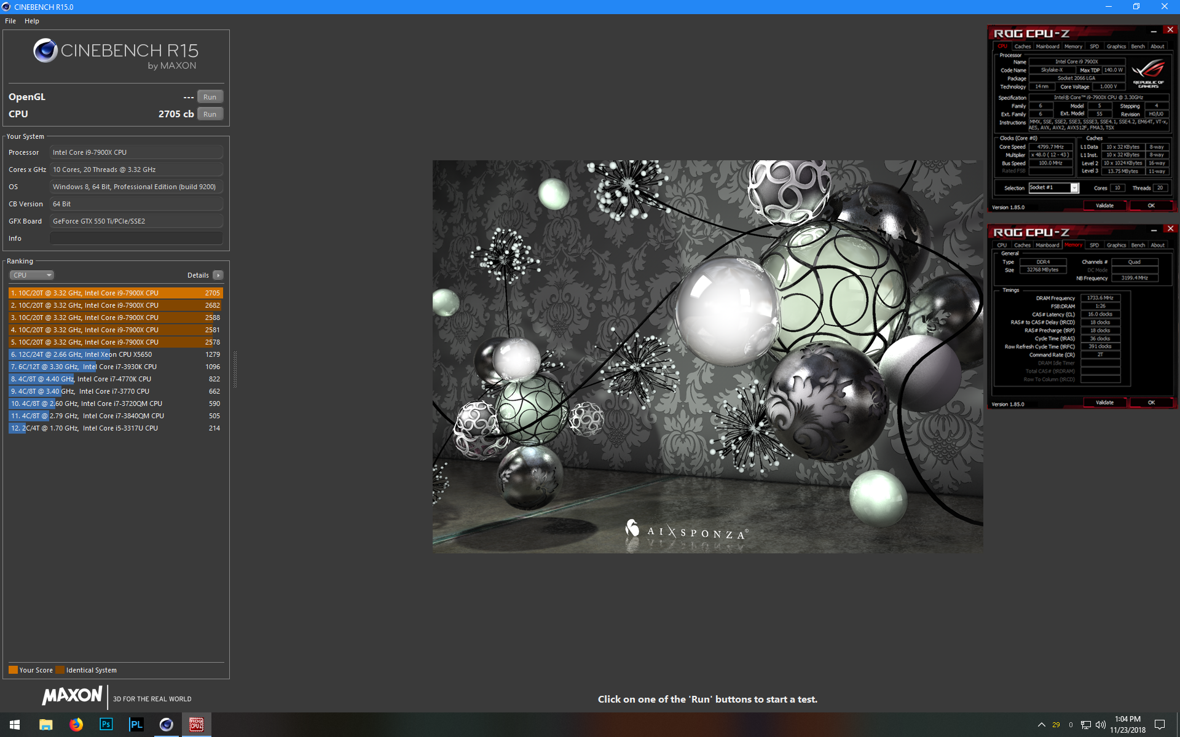The image size is (1180, 737).
Task: Click Validate in the lower CPU-Z window
Action: (1104, 403)
